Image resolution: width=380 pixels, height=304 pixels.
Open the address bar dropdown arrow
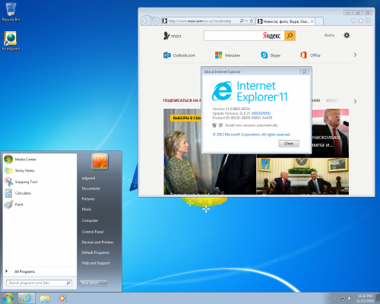tap(246, 21)
